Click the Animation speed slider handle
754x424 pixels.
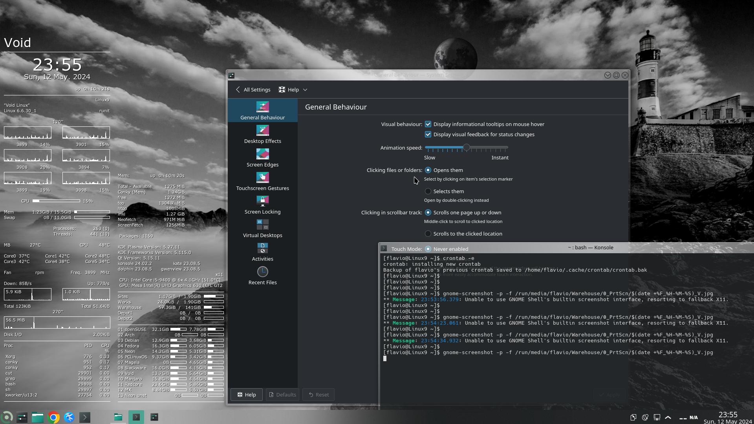click(x=466, y=148)
